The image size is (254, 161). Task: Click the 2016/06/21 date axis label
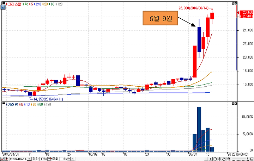click(x=240, y=154)
